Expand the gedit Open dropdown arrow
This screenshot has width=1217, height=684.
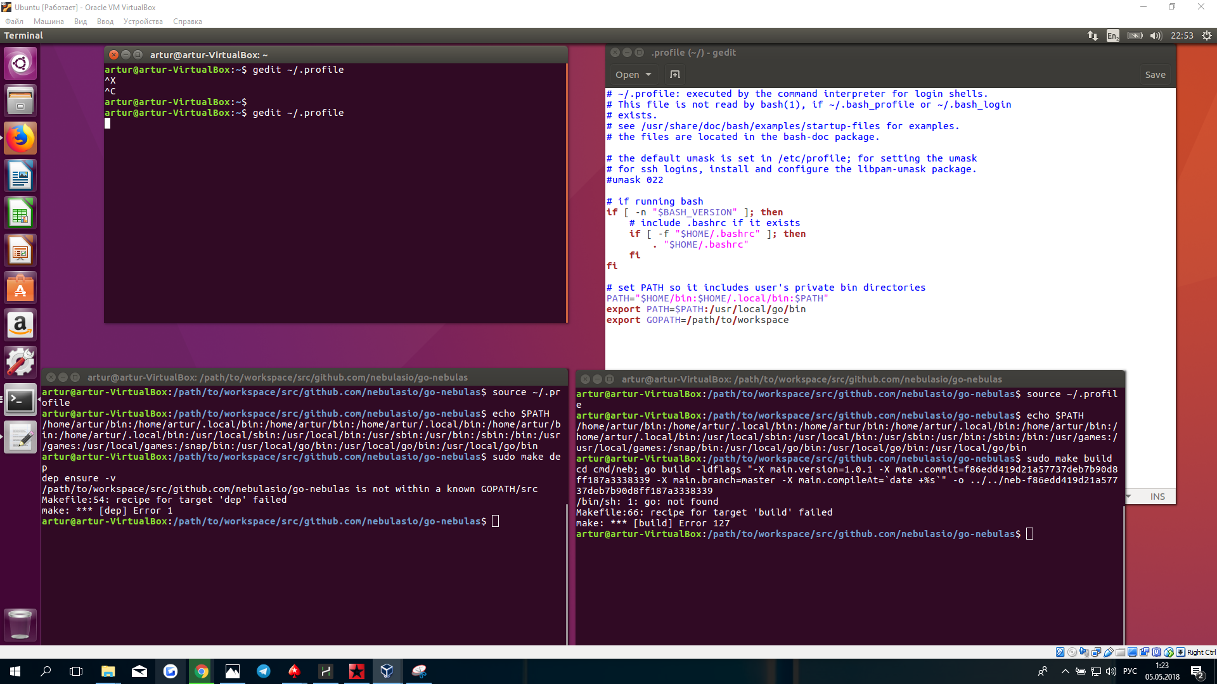(x=648, y=75)
